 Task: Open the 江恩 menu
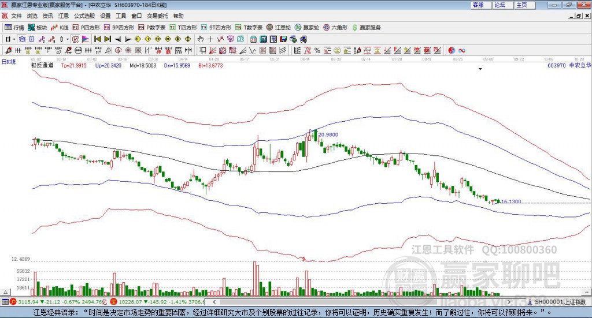click(x=64, y=16)
